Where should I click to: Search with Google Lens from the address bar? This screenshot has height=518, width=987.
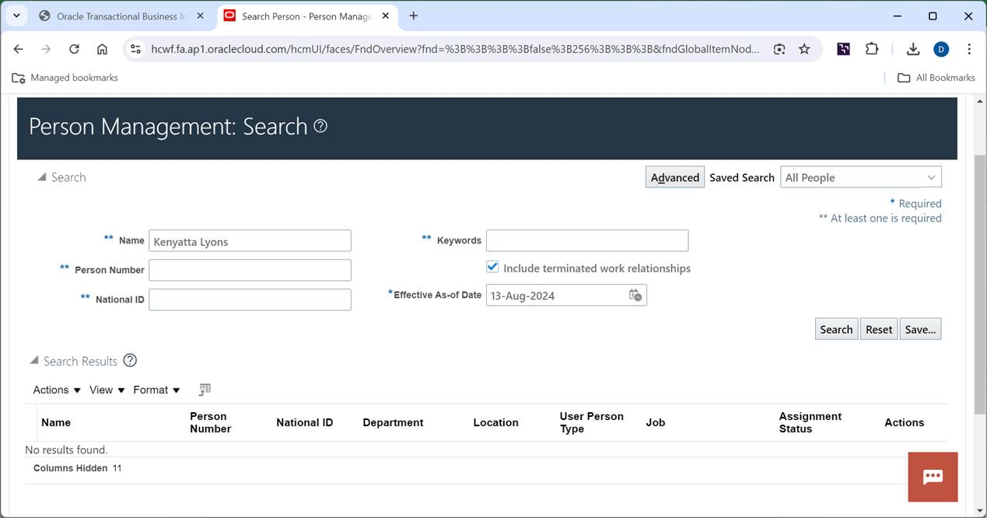(x=779, y=48)
